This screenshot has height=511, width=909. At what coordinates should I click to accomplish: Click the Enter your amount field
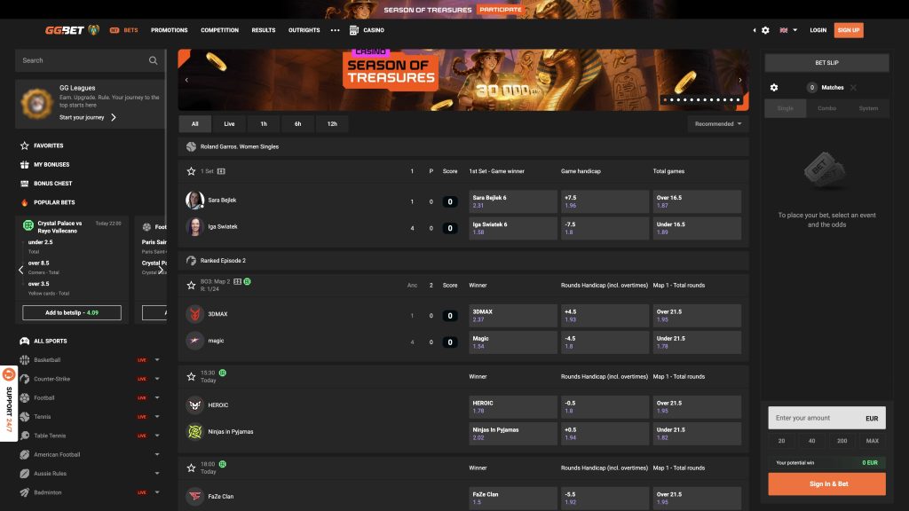826,418
